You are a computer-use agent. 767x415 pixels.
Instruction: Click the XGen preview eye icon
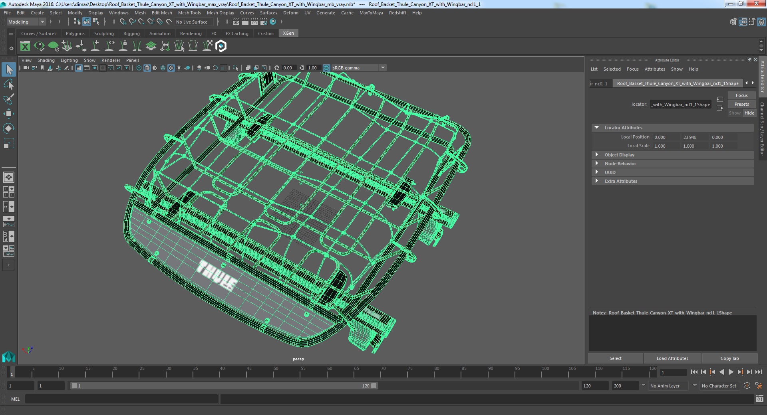(39, 46)
